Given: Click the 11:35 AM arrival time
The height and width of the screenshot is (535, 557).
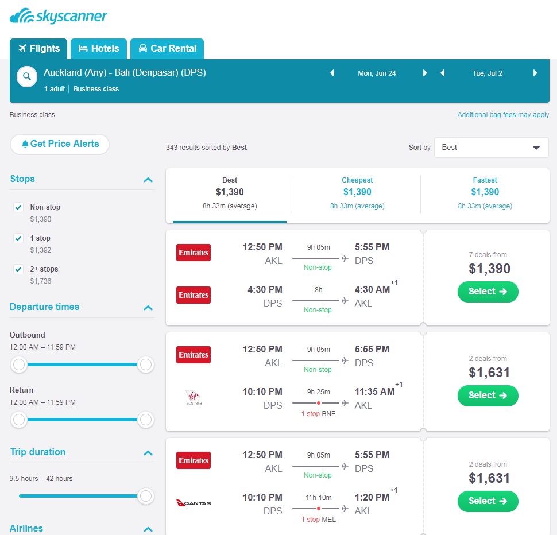Looking at the screenshot, I should tap(374, 391).
